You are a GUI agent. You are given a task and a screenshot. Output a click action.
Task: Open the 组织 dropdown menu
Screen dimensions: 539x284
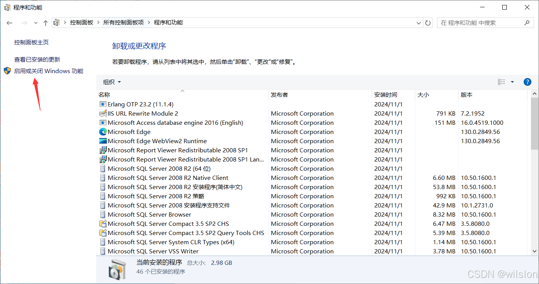click(112, 82)
